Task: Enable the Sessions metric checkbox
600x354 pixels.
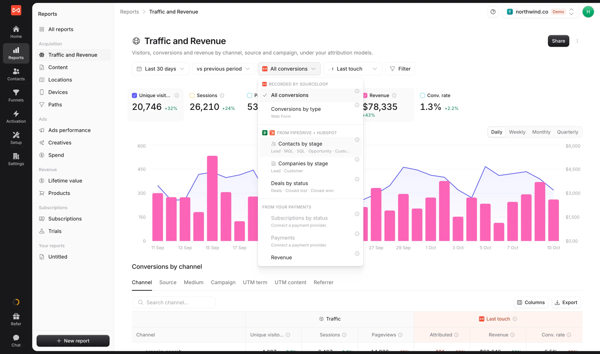Action: [x=192, y=95]
